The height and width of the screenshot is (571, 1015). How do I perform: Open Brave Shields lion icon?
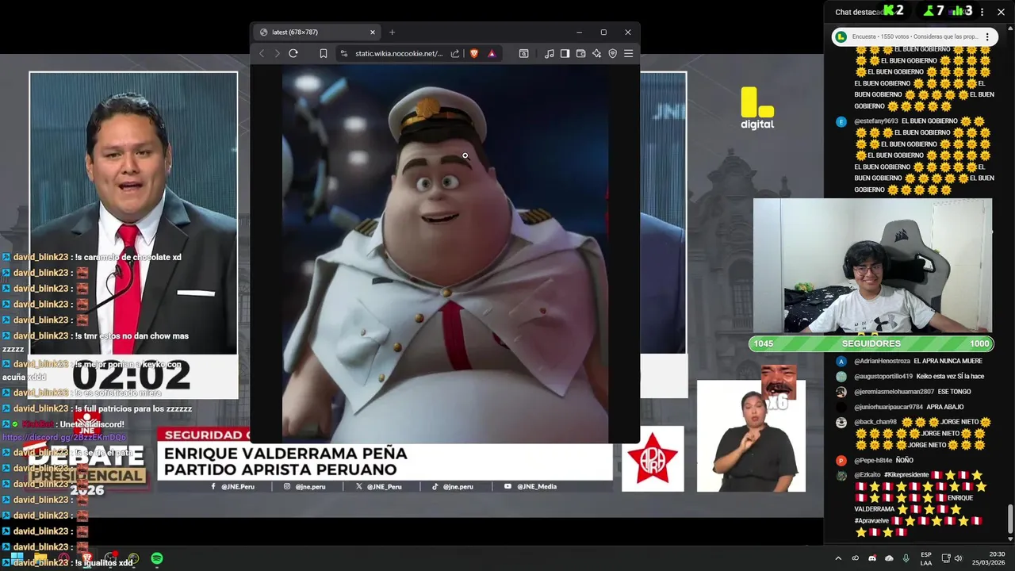[x=474, y=53]
